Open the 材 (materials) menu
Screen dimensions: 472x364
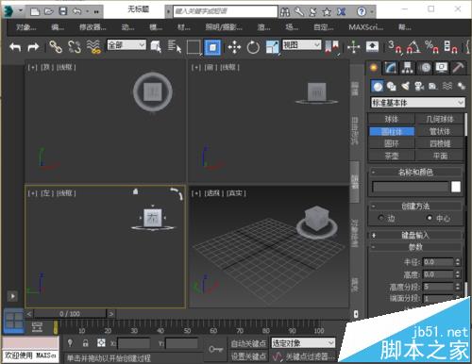184,27
